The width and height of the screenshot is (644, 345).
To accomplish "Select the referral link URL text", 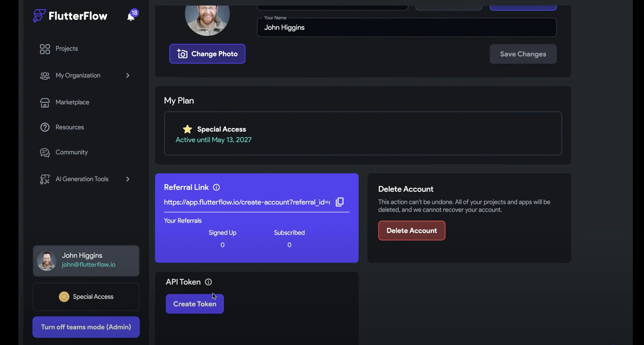I will [247, 202].
